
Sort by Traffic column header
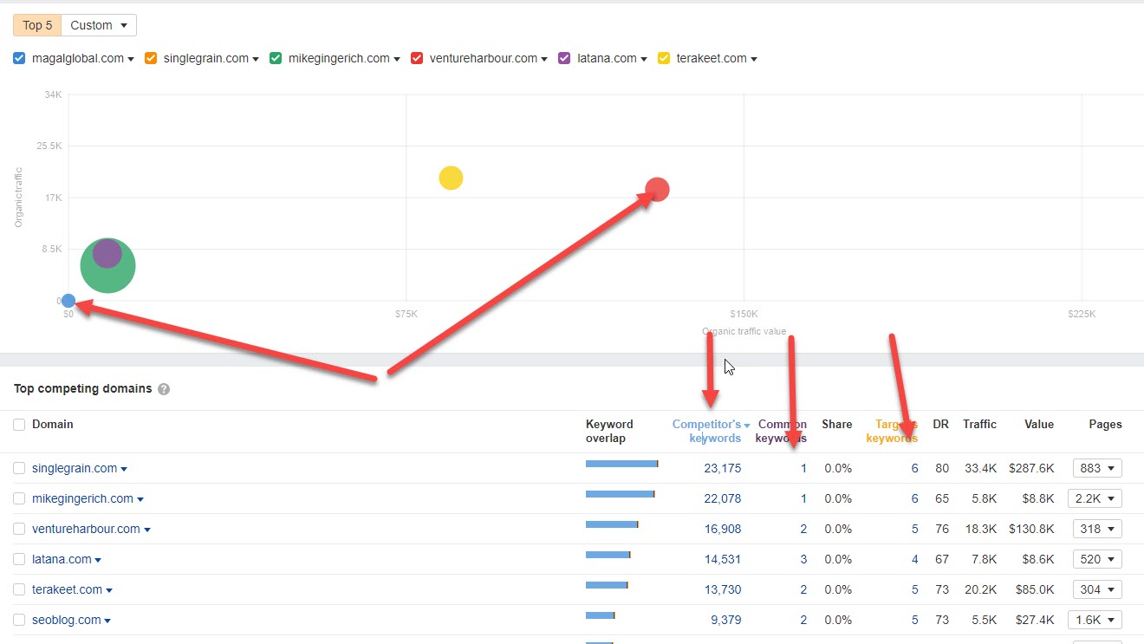click(979, 425)
